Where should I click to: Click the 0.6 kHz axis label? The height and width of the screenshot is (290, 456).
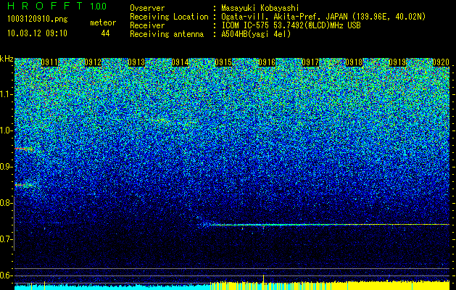(6, 275)
